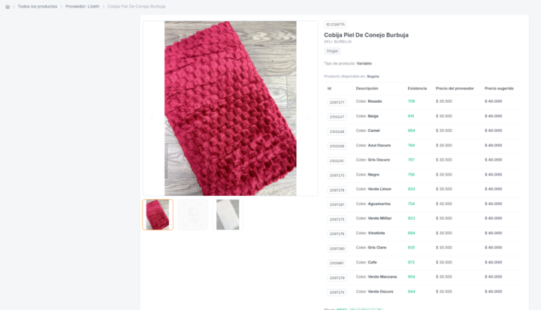Image resolution: width=541 pixels, height=310 pixels.
Task: Click the Verde Limon variant ID chip
Action: click(x=337, y=190)
